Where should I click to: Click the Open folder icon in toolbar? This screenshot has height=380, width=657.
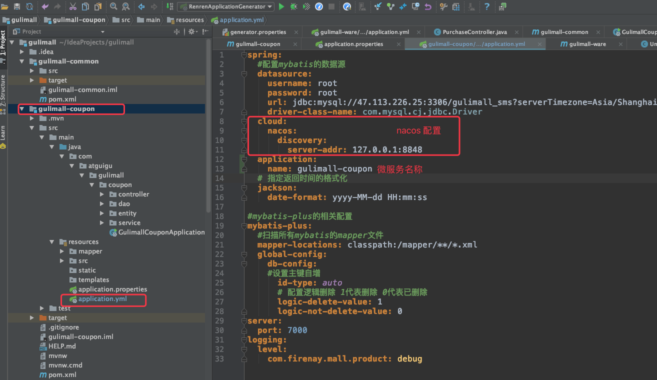tap(4, 6)
